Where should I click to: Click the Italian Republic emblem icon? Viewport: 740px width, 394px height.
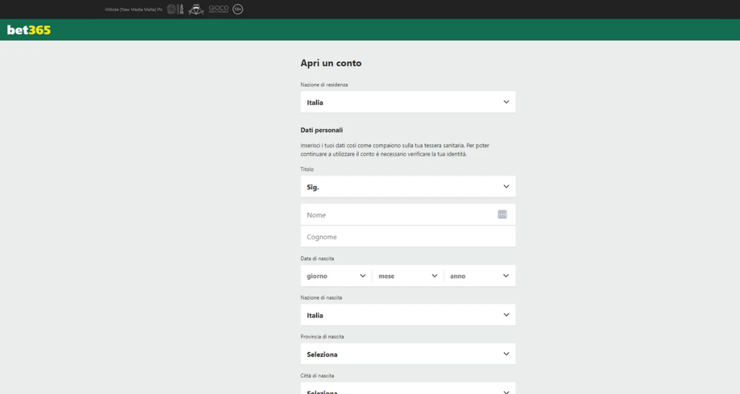click(171, 9)
